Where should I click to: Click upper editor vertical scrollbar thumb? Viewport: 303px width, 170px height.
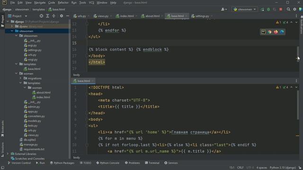298,54
